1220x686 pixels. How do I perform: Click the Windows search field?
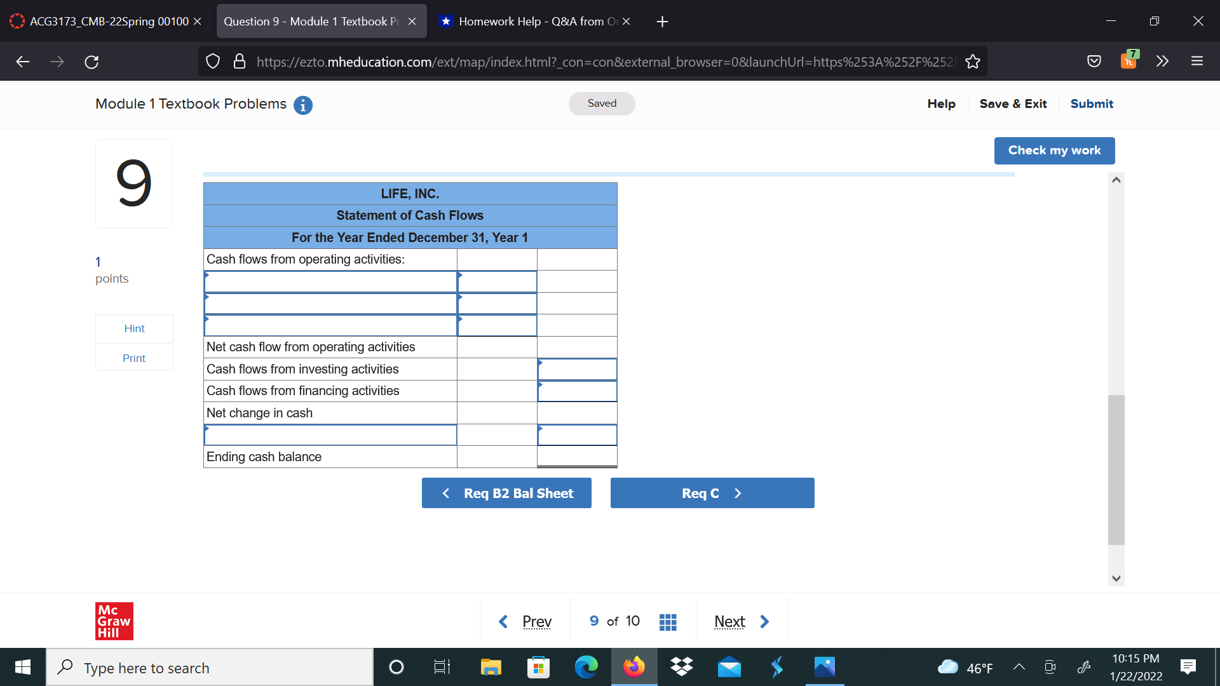point(210,667)
